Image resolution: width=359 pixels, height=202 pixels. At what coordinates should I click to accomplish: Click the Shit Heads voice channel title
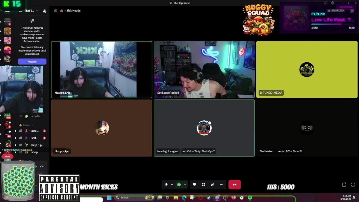click(x=73, y=11)
